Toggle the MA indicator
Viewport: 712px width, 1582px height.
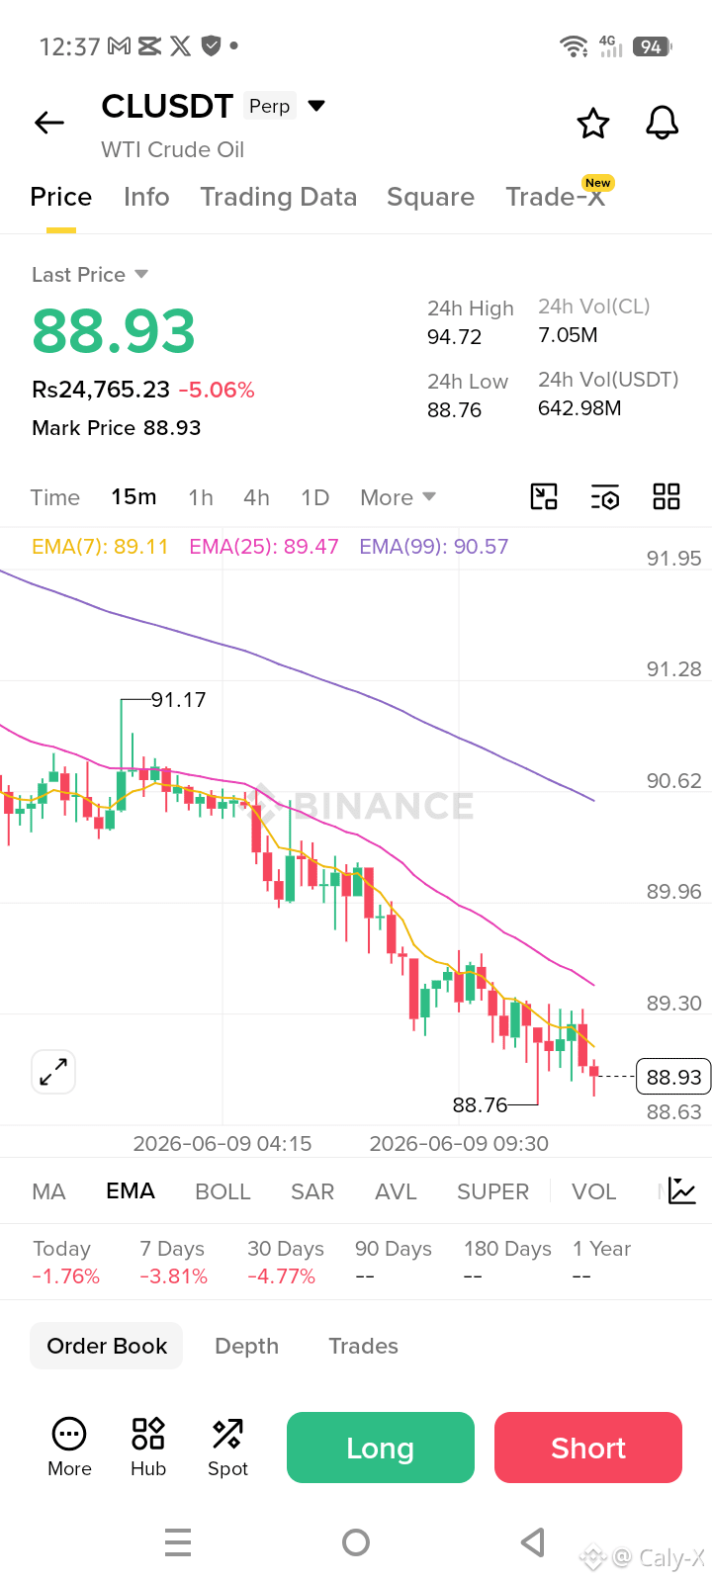click(49, 1191)
